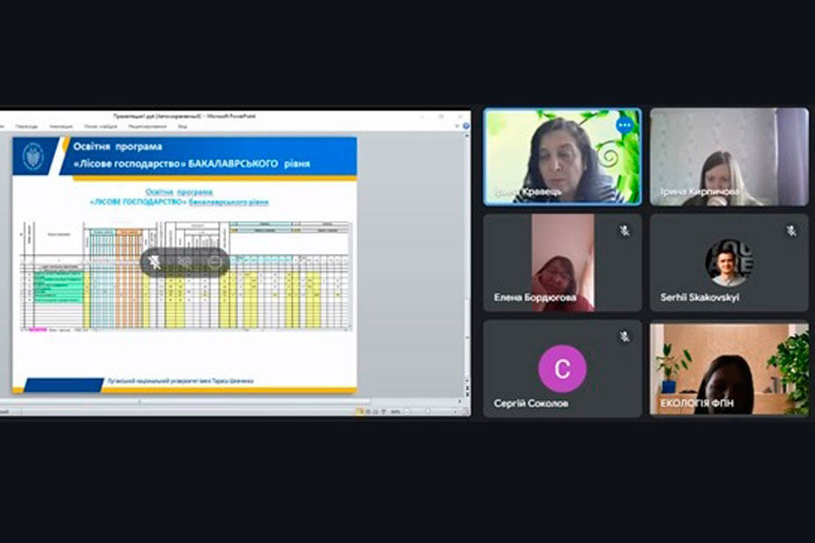The width and height of the screenshot is (815, 543).
Task: Click muted microphone icon on Сергій Соколов tile
Action: click(x=624, y=337)
